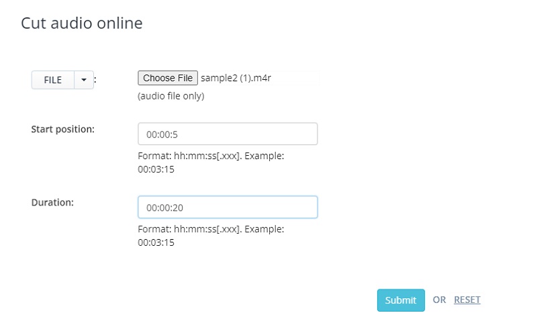The height and width of the screenshot is (319, 537).
Task: Click the "Duration:" label
Action: (54, 201)
